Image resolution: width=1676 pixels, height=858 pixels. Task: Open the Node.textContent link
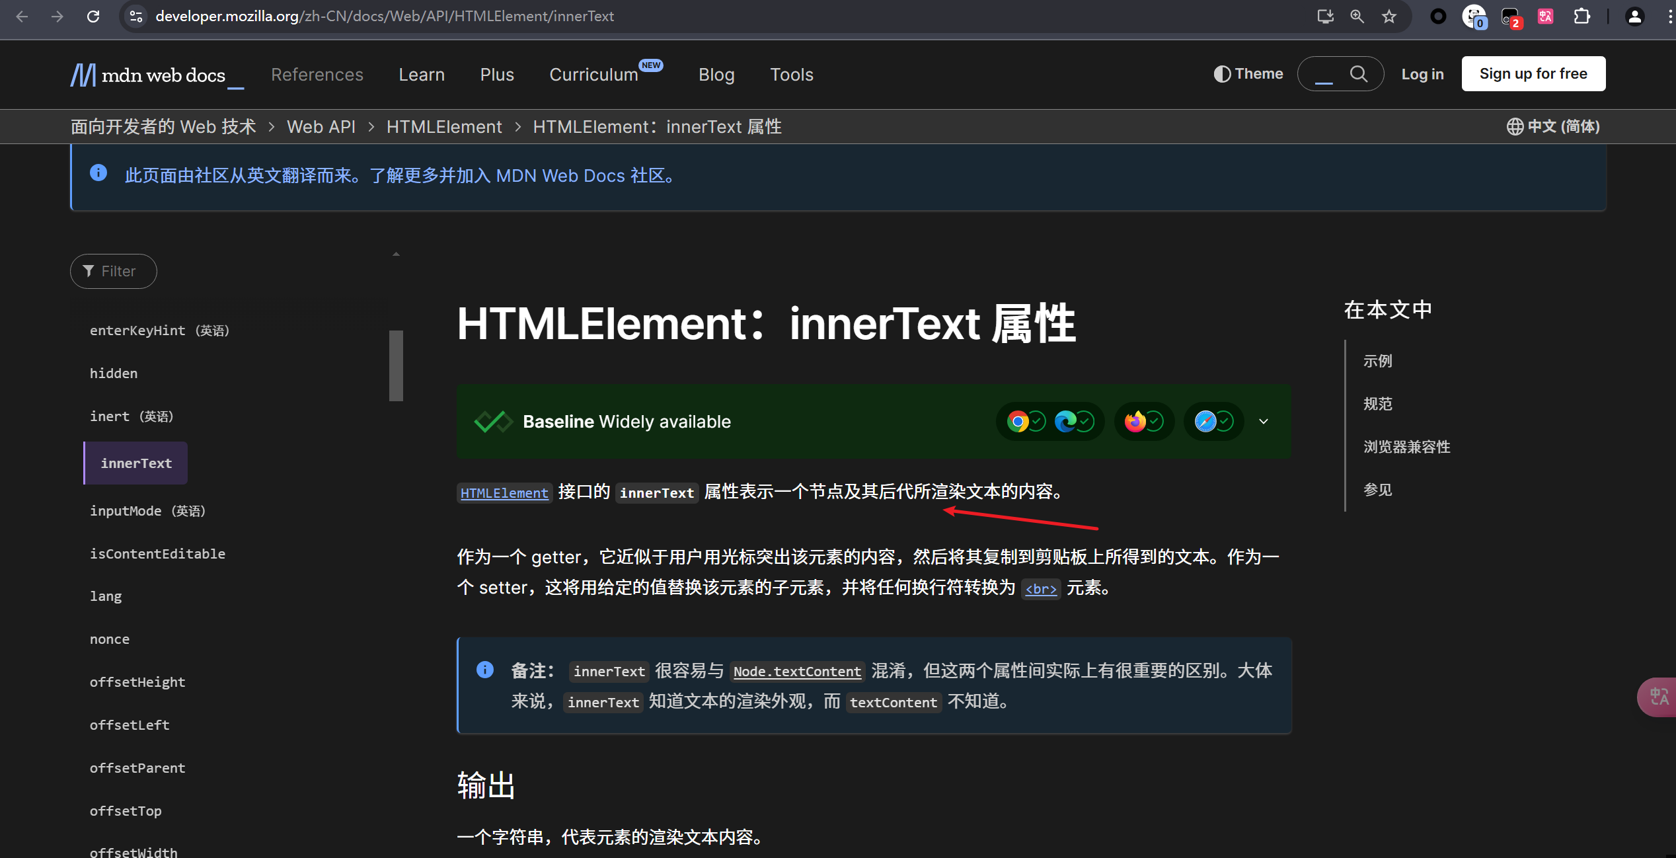pyautogui.click(x=797, y=672)
